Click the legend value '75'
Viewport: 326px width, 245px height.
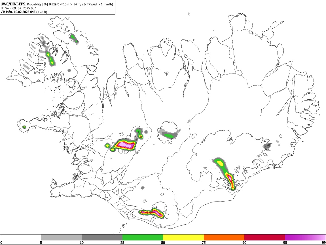point(204,242)
